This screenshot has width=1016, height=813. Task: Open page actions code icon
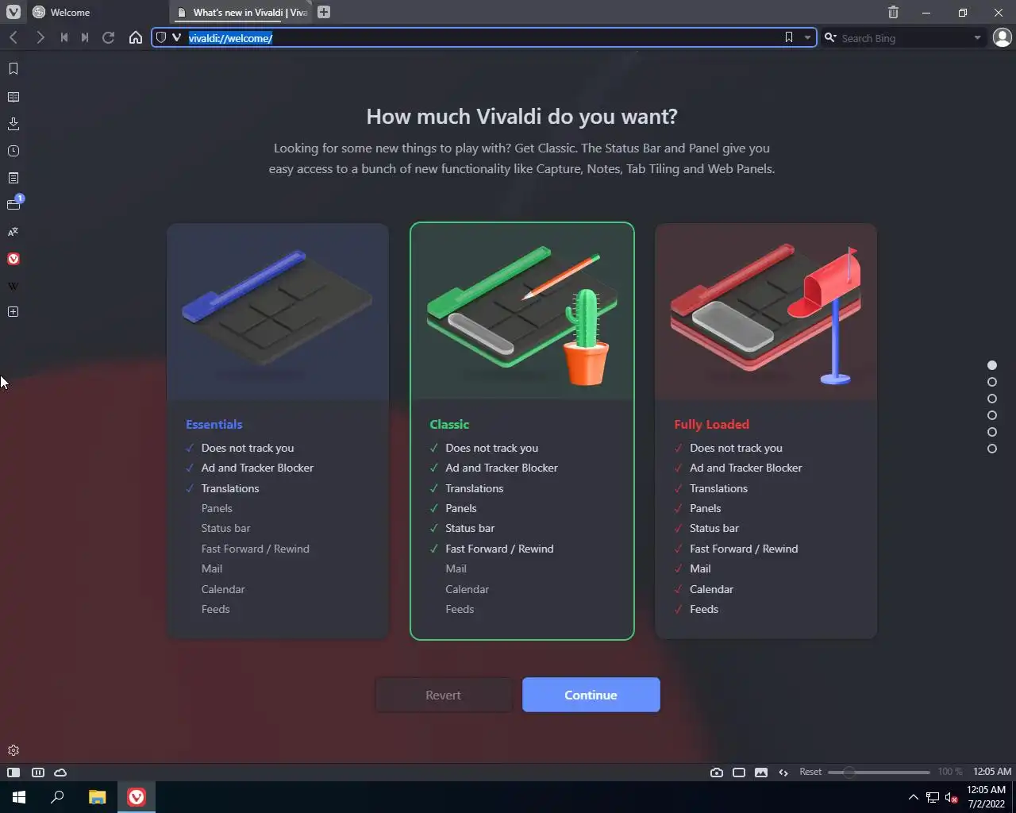point(783,773)
